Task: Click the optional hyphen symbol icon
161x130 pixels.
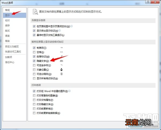Action: click(61, 65)
